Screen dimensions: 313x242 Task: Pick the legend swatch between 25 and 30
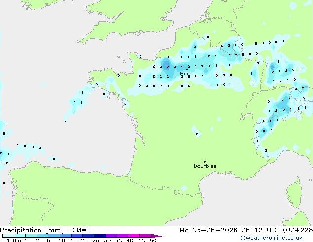99,236
